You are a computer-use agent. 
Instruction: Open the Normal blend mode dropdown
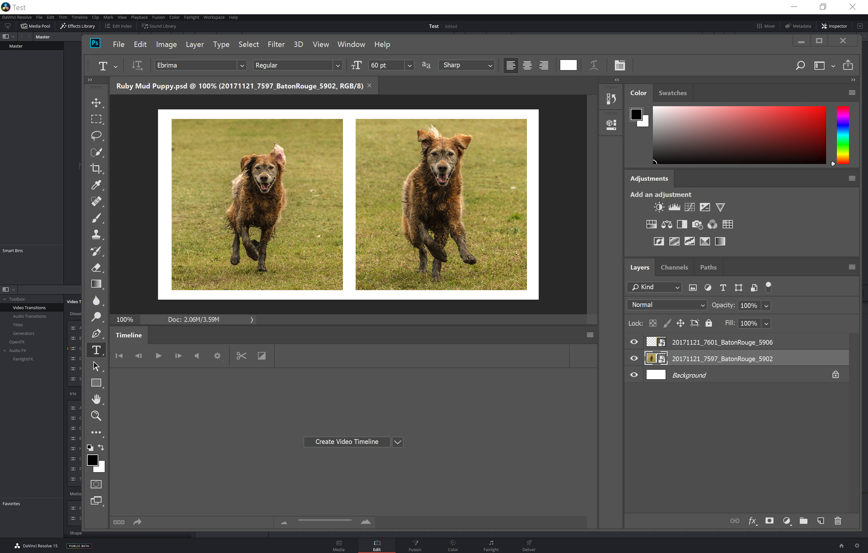point(667,305)
